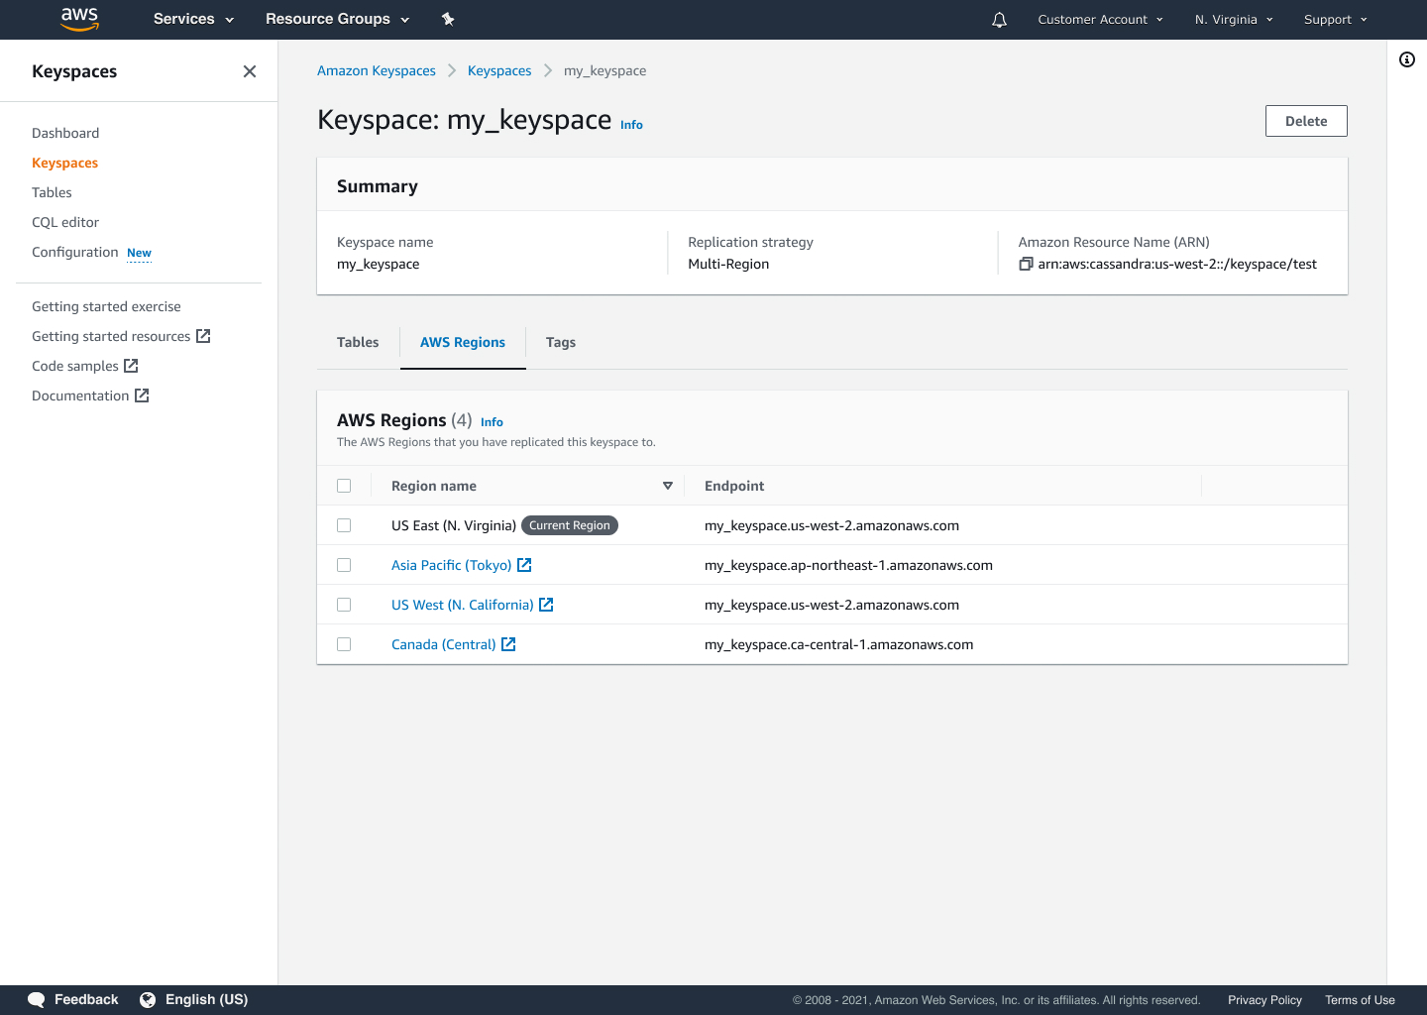Check the select-all checkbox in regions table
The width and height of the screenshot is (1427, 1015).
point(344,485)
